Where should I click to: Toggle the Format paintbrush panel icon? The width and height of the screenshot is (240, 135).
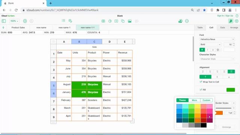click(231, 21)
